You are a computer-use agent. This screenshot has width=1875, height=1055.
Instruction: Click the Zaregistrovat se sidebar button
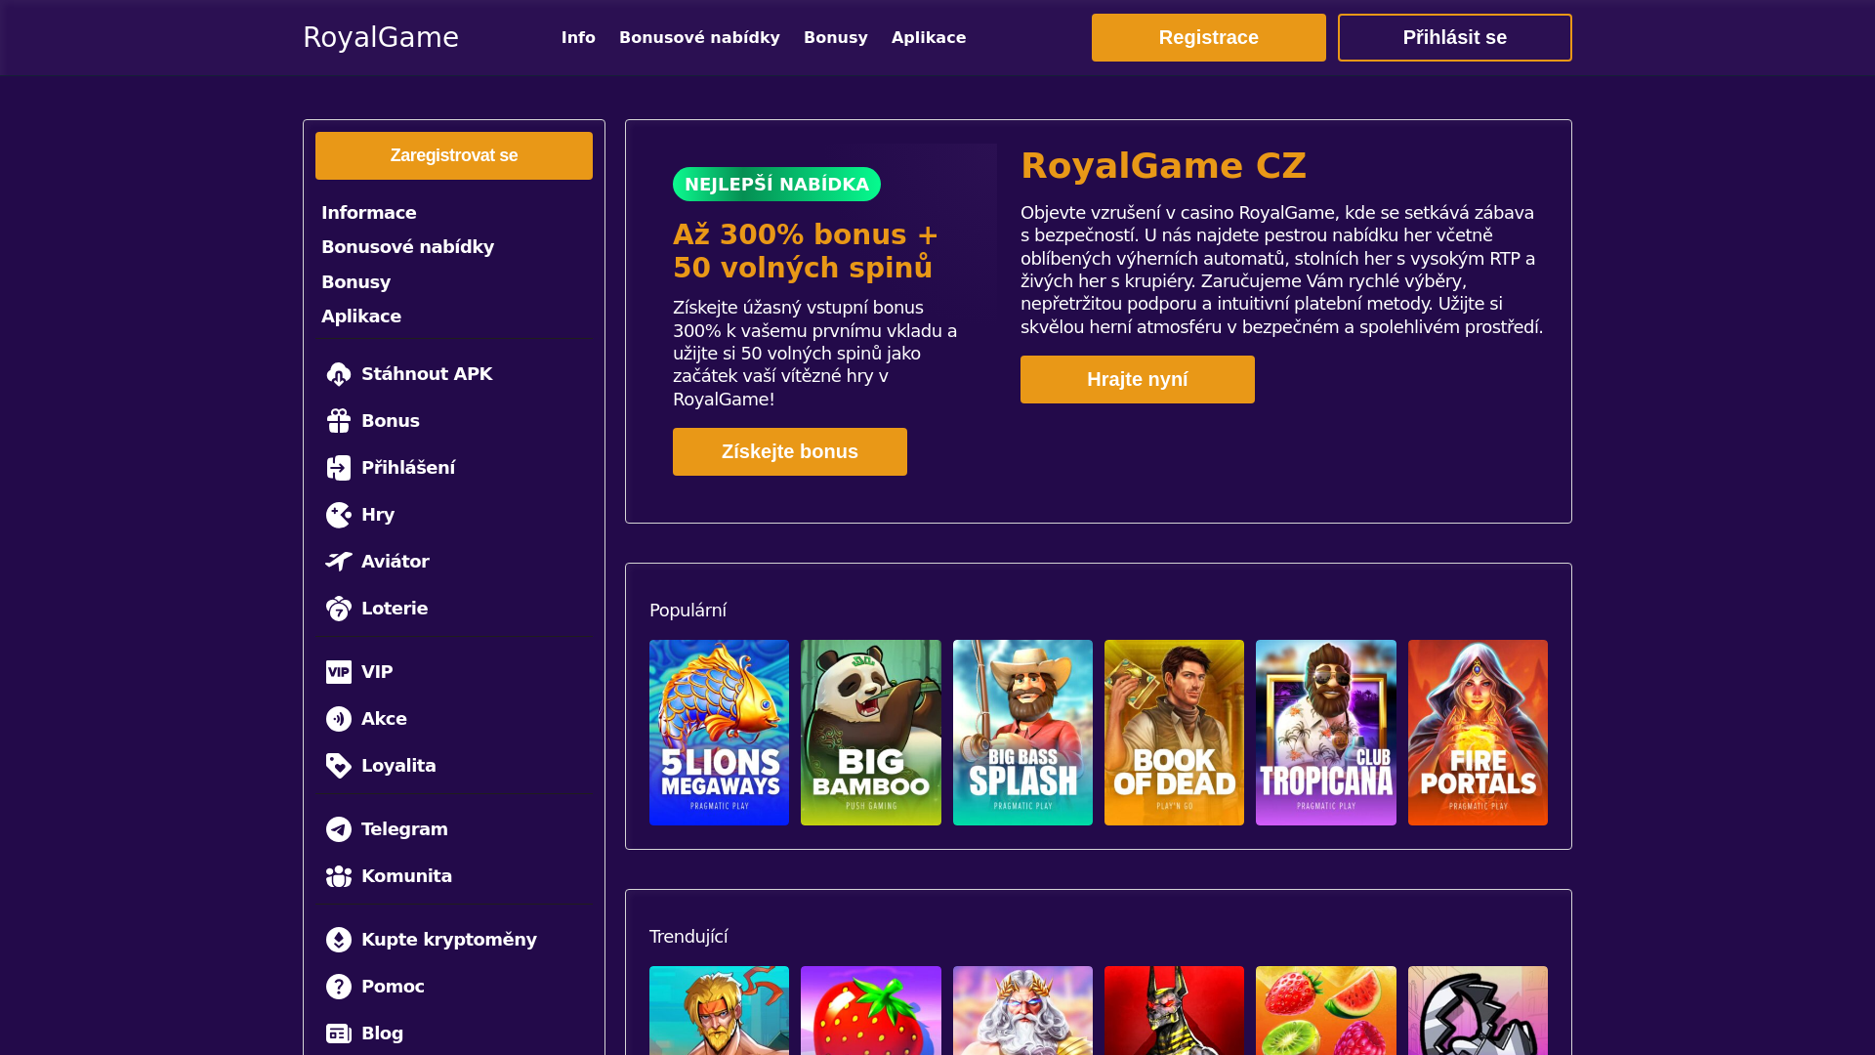click(x=454, y=155)
